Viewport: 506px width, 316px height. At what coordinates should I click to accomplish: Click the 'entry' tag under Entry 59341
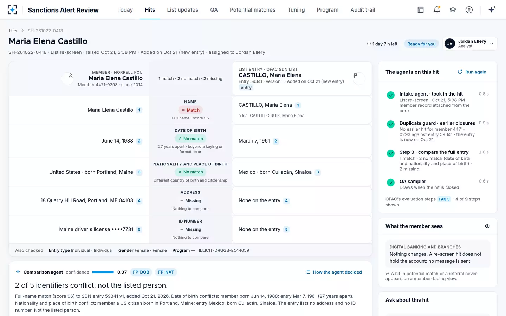tap(246, 88)
